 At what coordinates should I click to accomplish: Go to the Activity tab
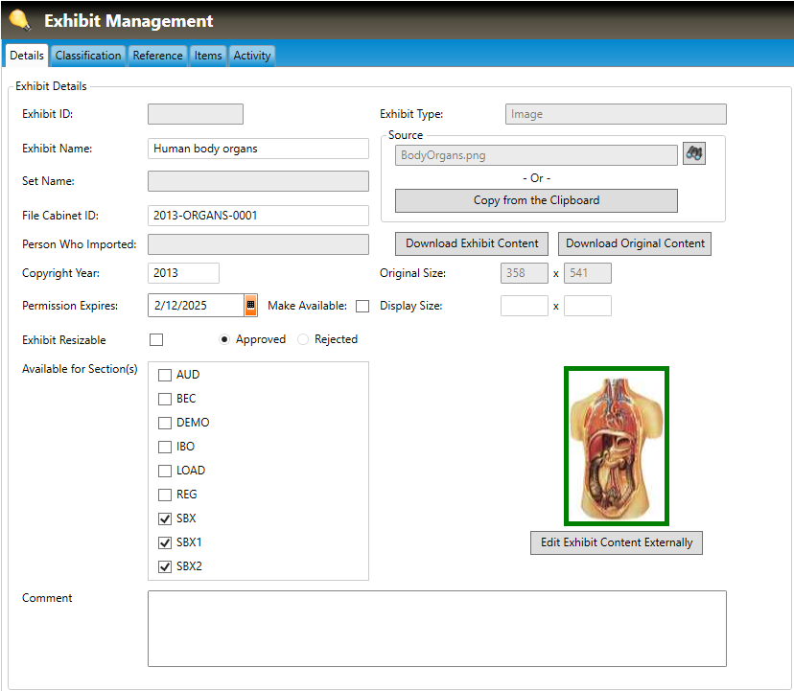pos(252,56)
